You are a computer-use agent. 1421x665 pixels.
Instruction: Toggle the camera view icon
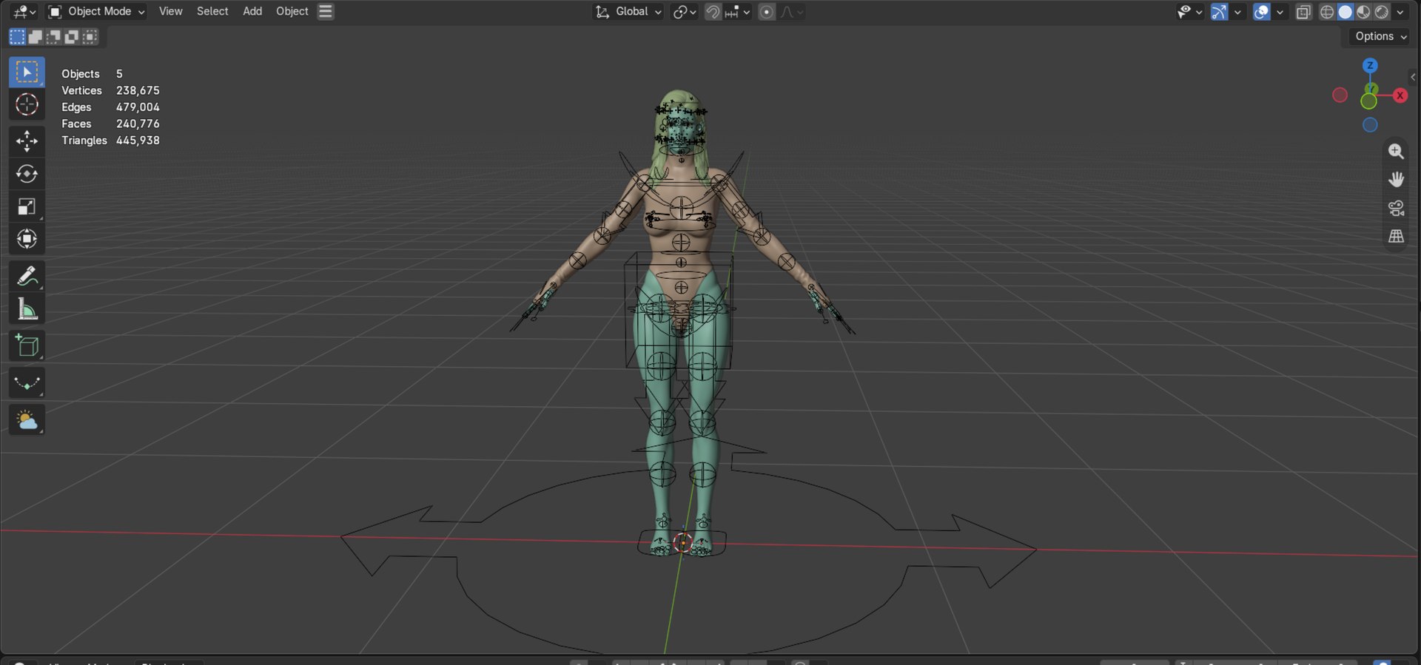(1396, 208)
